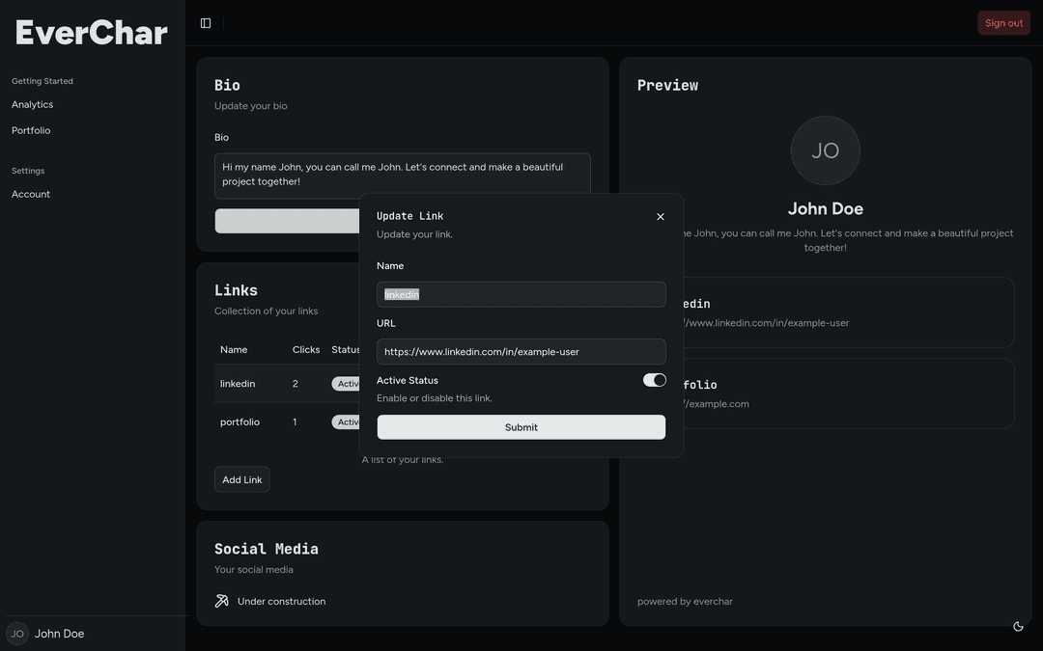Open the John Doe user avatar in the sidebar
This screenshot has height=651, width=1043.
pos(17,634)
